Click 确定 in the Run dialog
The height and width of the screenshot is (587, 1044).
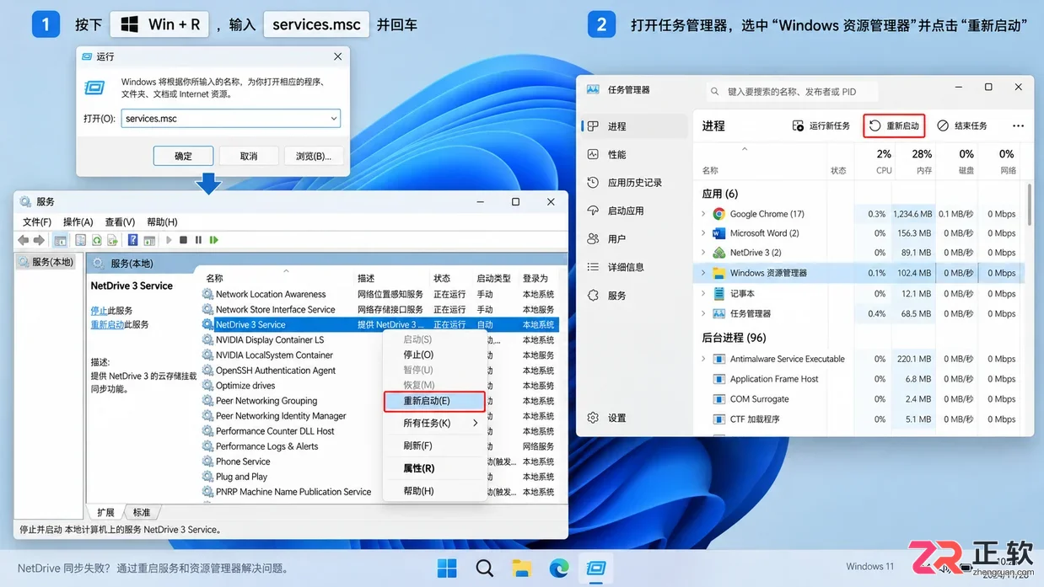point(183,156)
